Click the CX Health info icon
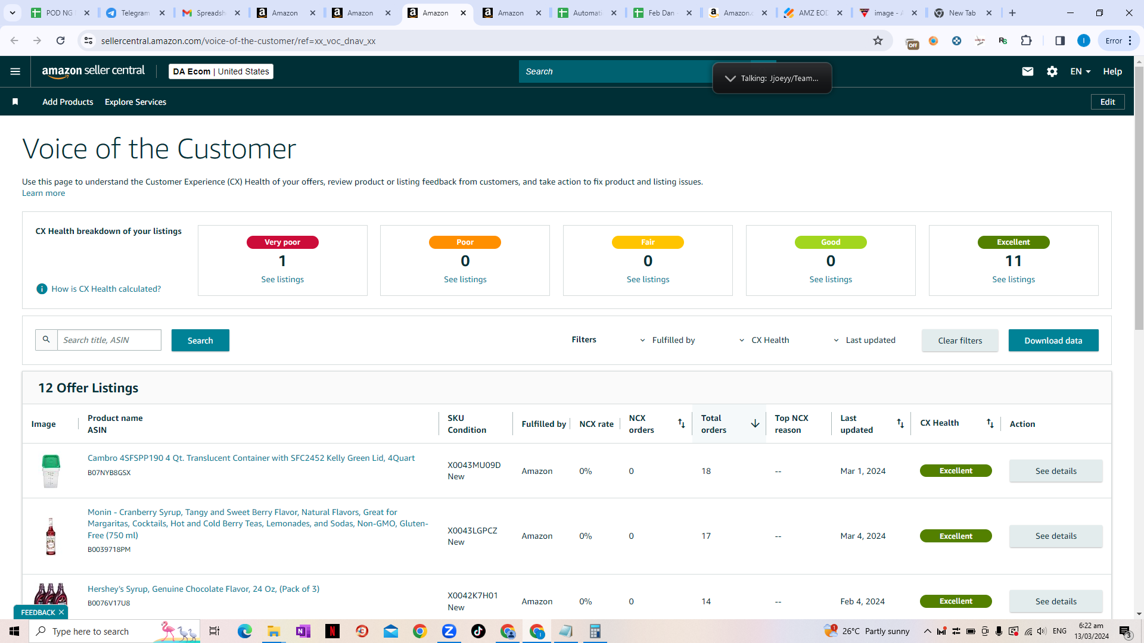Viewport: 1144px width, 643px height. tap(42, 289)
